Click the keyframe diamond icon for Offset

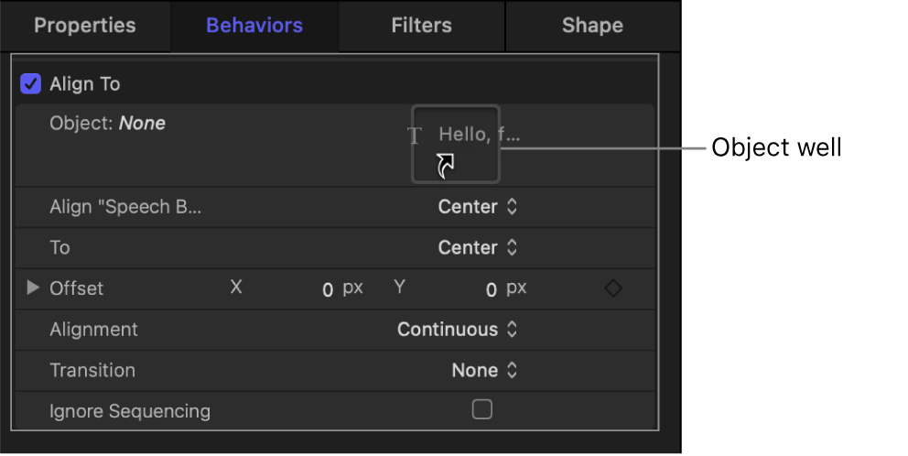pos(613,288)
